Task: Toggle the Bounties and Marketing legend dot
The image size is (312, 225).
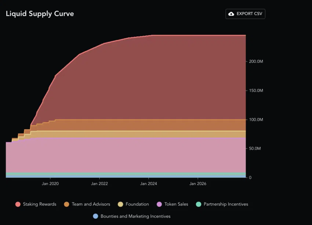Action: [x=95, y=216]
